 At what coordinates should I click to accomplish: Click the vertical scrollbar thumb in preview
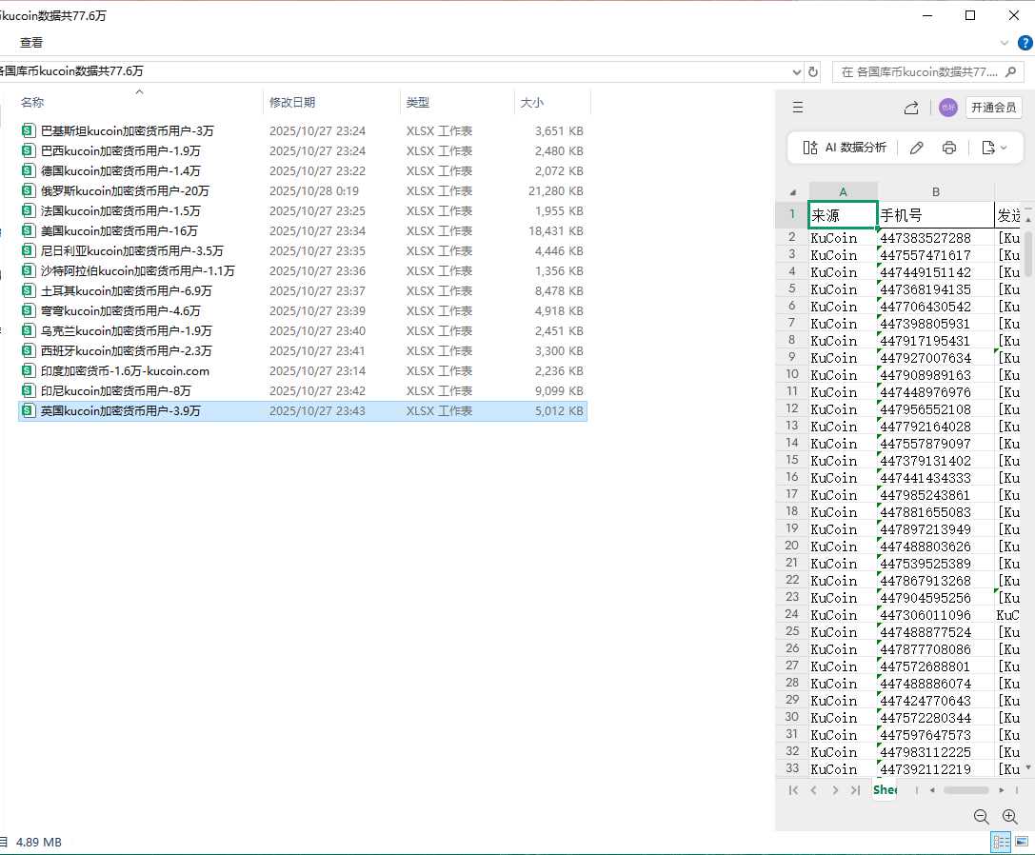coord(1029,253)
